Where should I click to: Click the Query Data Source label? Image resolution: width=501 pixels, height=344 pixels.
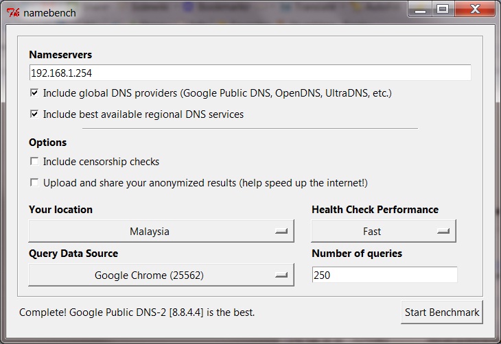coord(73,254)
